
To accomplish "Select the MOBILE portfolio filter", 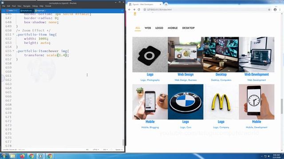I will pyautogui.click(x=173, y=28).
